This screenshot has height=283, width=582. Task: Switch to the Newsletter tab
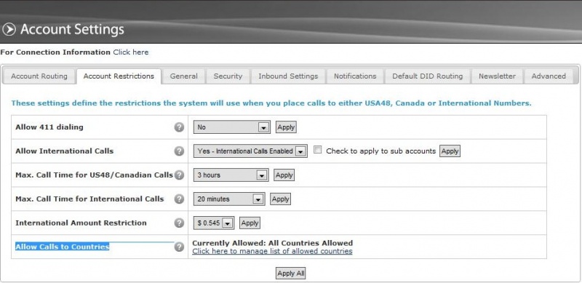point(497,76)
